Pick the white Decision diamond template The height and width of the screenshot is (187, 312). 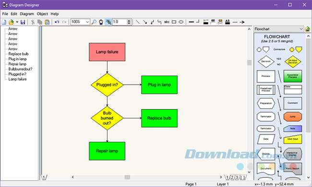[x=266, y=62]
